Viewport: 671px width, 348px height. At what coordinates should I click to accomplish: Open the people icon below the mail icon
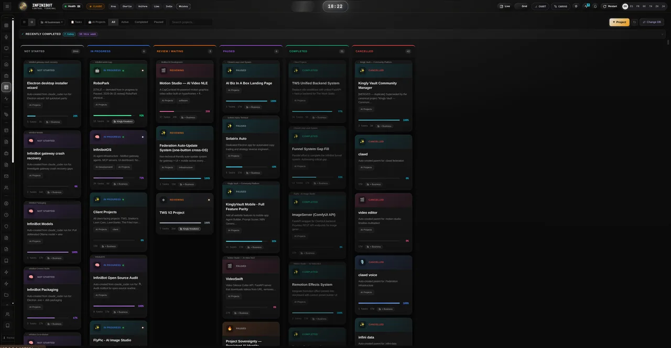(6, 187)
